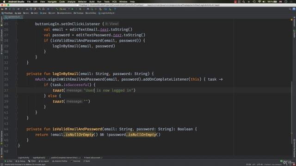Select LoginActivity.kt in navigation bar

[106, 13]
